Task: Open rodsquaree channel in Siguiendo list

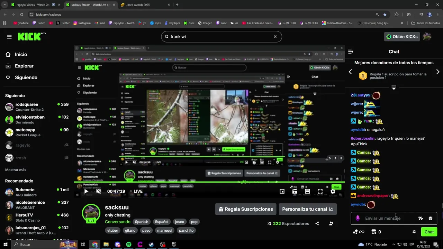Action: pos(37,107)
